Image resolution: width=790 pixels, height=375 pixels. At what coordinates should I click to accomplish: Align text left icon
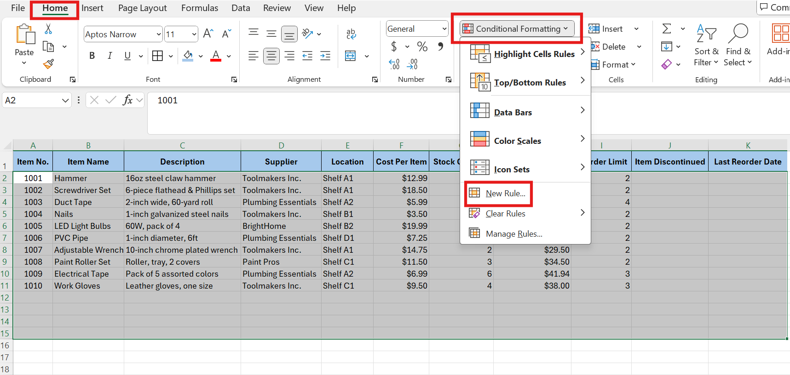[253, 56]
